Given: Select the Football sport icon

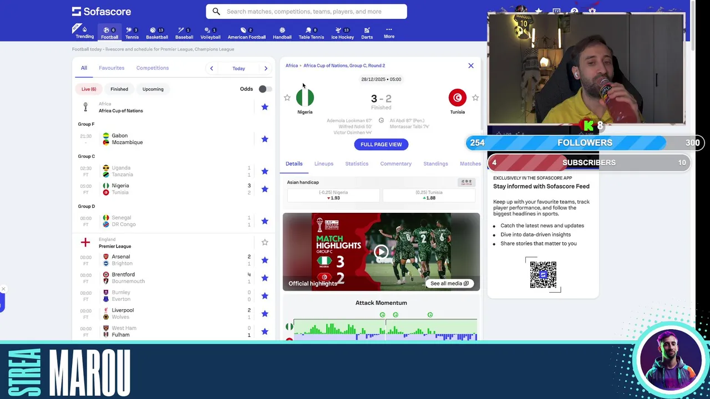Looking at the screenshot, I should pyautogui.click(x=109, y=33).
